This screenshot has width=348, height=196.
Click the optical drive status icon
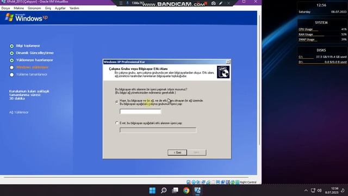point(194,182)
